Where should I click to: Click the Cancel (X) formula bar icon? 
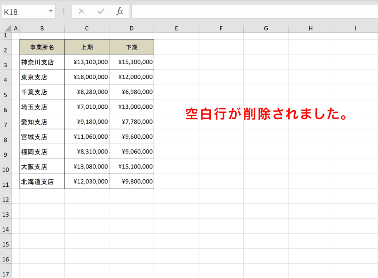[x=82, y=11]
